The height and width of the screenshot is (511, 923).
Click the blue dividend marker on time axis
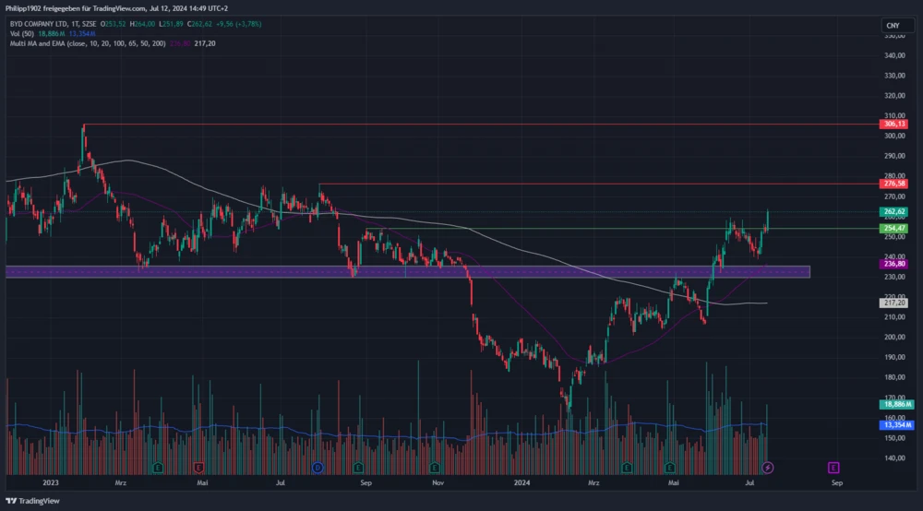click(x=318, y=468)
